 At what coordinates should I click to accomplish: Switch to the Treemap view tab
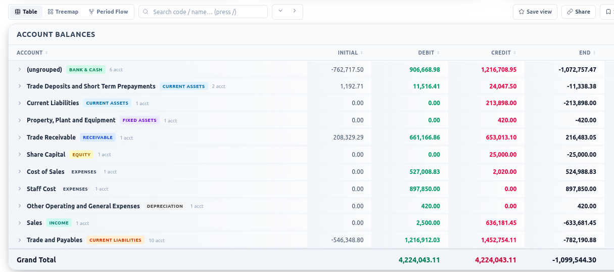[x=63, y=12]
